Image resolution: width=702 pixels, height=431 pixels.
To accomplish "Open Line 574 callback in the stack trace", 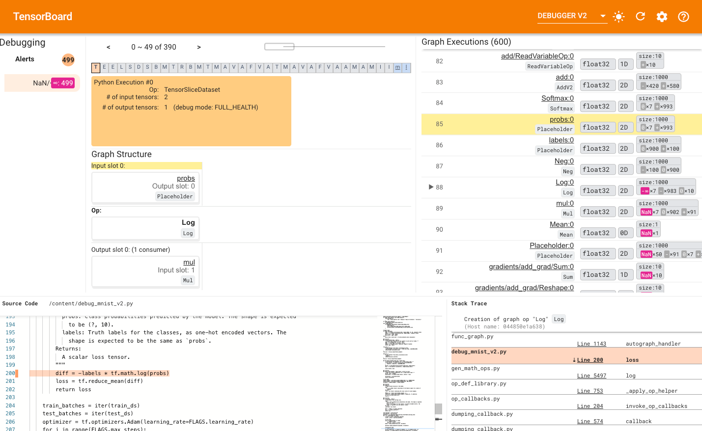I will pos(590,421).
